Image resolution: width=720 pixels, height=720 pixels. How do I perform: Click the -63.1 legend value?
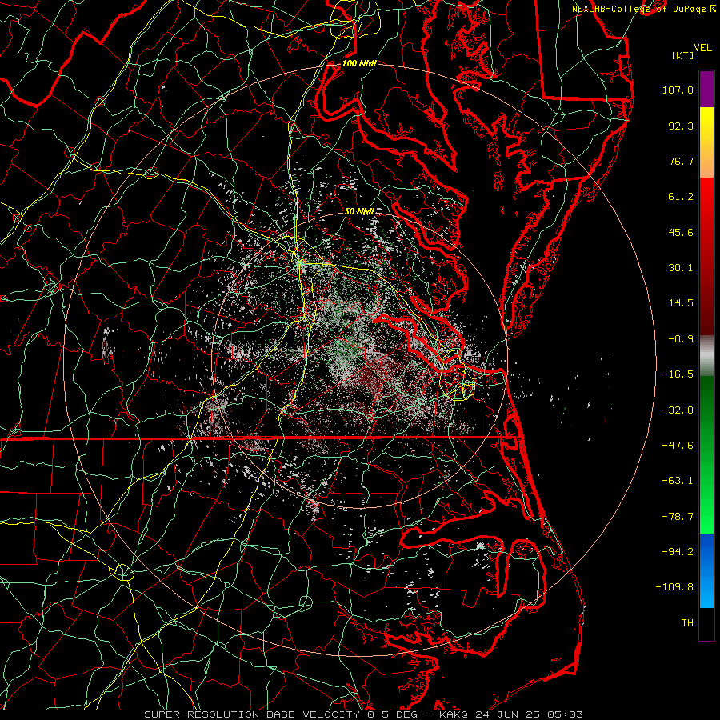click(x=678, y=481)
